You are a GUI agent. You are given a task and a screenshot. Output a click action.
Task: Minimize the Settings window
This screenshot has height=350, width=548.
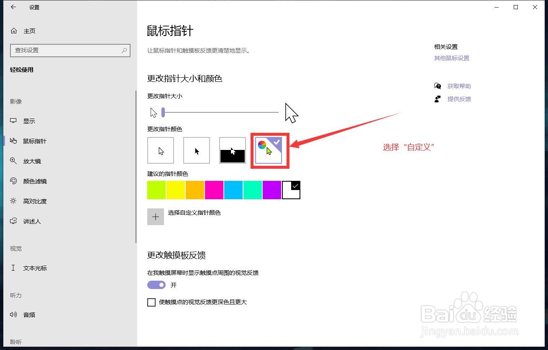coord(497,7)
